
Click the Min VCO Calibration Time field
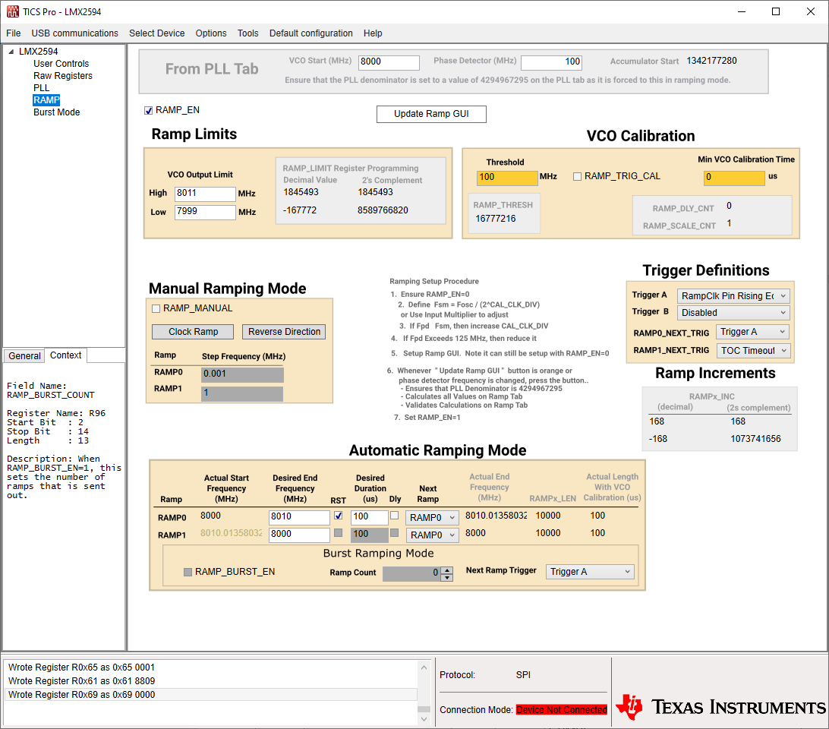point(734,178)
